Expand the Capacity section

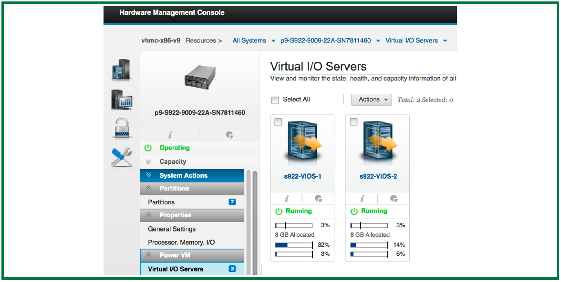[x=173, y=162]
